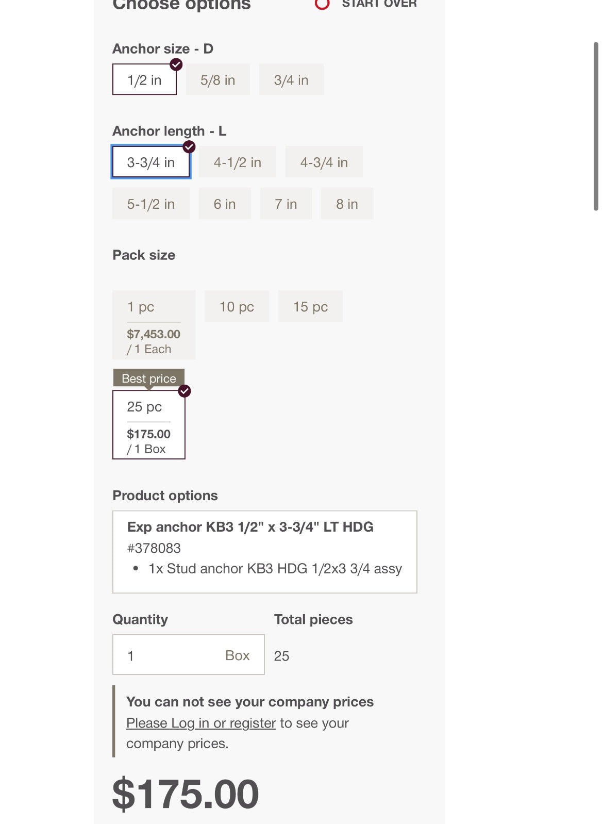Viewport: 603px width, 824px height.
Task: Click the Start Over text link
Action: [x=379, y=4]
